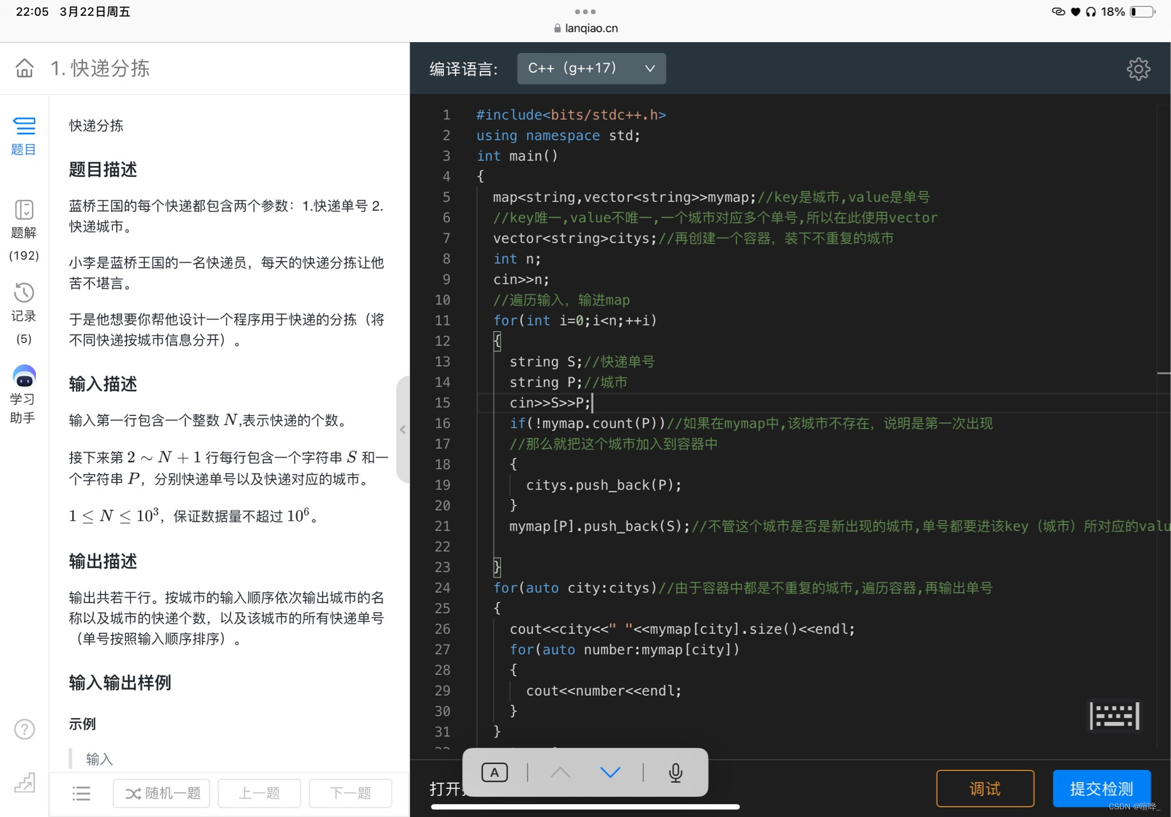The width and height of the screenshot is (1171, 817).
Task: Click the 提交检测 submit button
Action: pos(1101,789)
